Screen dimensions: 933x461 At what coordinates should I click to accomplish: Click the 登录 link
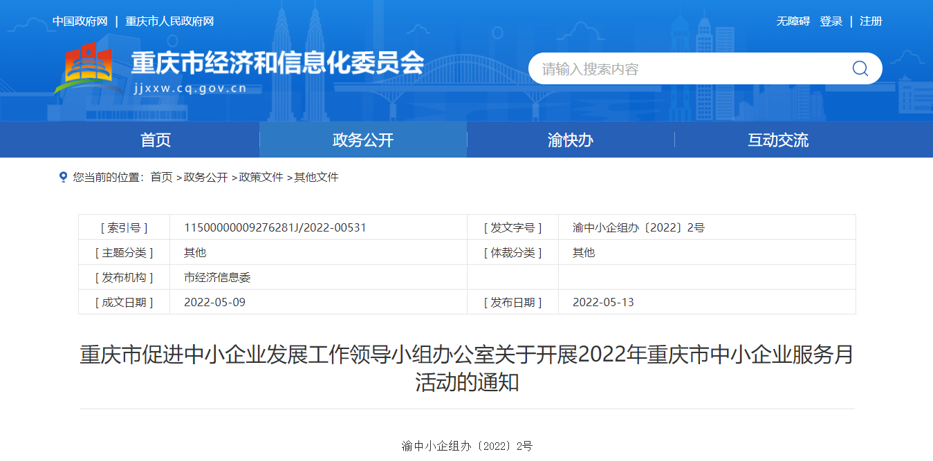pos(831,21)
